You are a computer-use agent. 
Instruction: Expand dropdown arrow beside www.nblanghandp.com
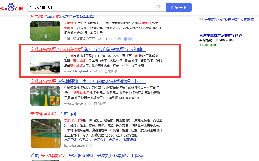tap(100, 71)
